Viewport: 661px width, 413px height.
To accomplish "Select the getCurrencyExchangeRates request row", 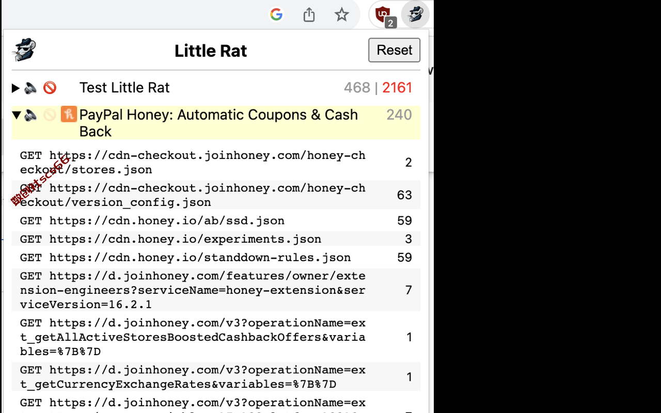I will coord(216,377).
